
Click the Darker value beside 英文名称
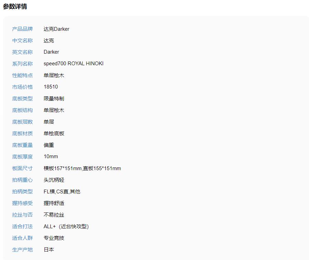pos(51,52)
